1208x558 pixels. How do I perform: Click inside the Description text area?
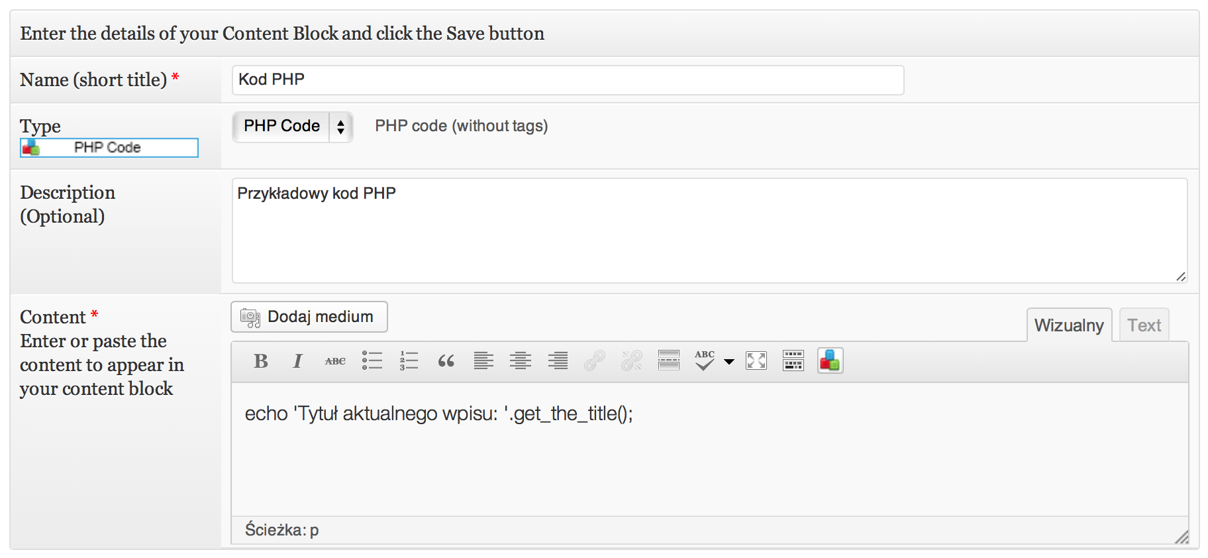709,231
